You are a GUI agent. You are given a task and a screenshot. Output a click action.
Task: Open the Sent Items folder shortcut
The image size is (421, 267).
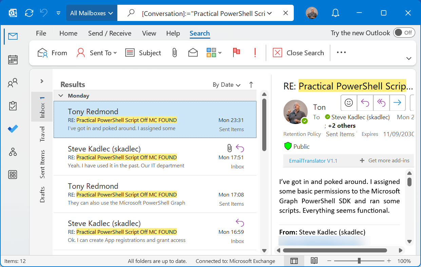[x=42, y=164]
